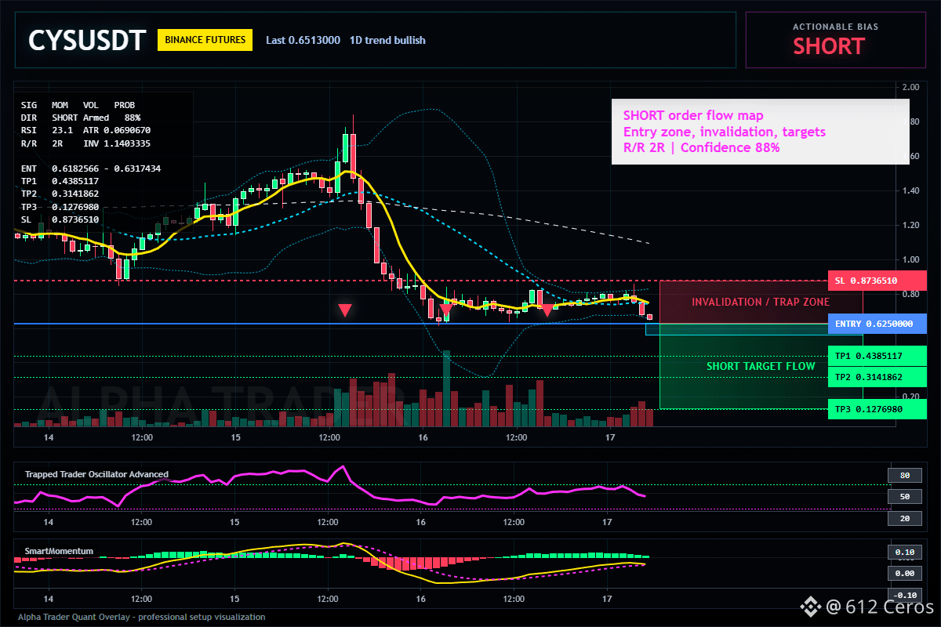941x627 pixels.
Task: Click the "RSI 23.1" value
Action: pyautogui.click(x=47, y=129)
